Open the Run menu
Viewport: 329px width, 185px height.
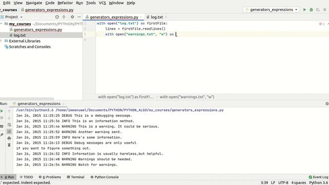coord(79,3)
